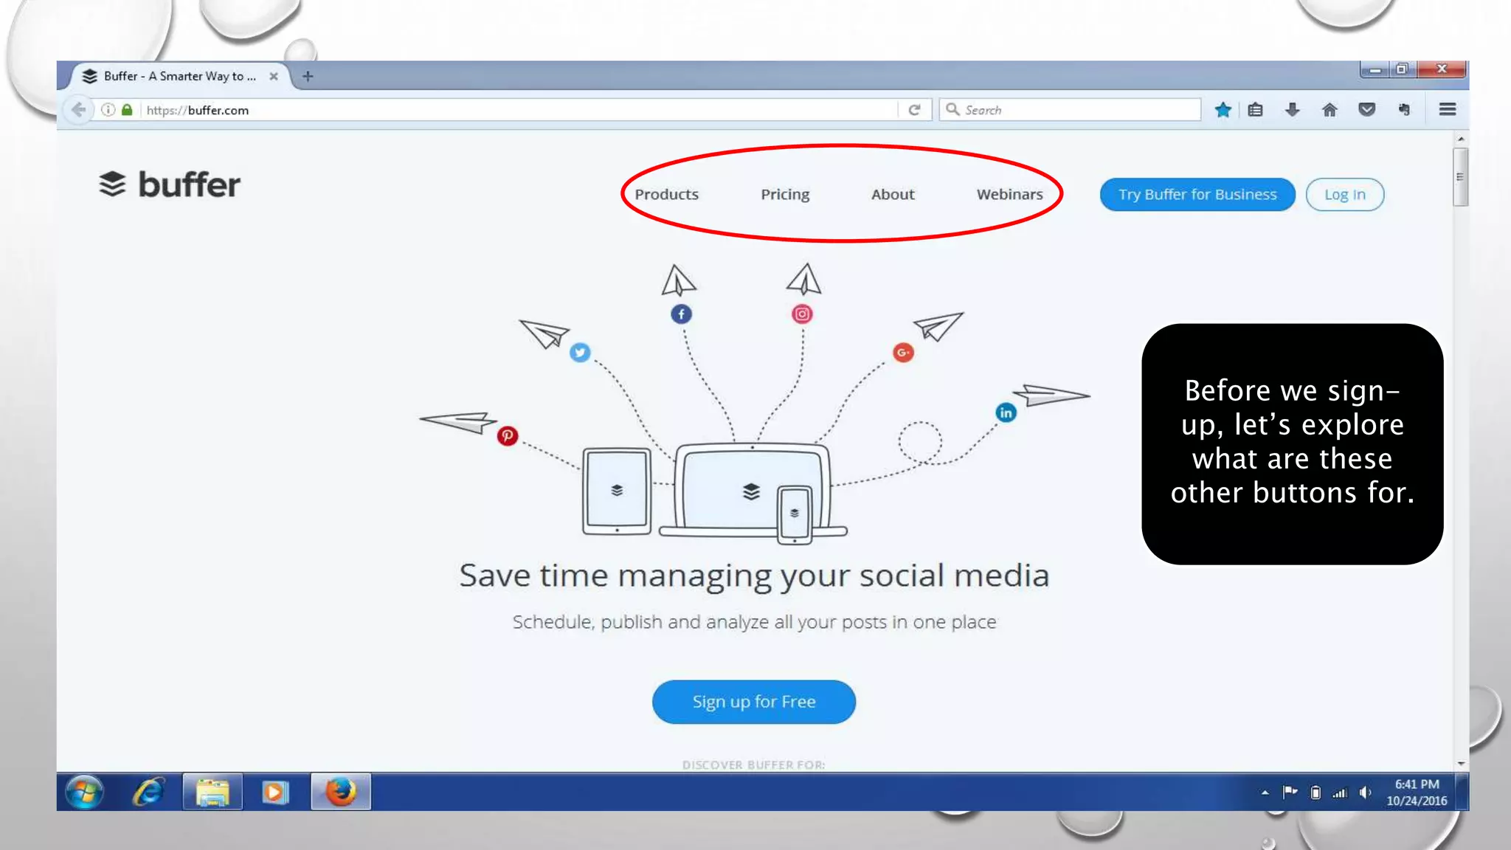The height and width of the screenshot is (850, 1511).
Task: Click the scrollbar up arrow
Action: 1460,139
